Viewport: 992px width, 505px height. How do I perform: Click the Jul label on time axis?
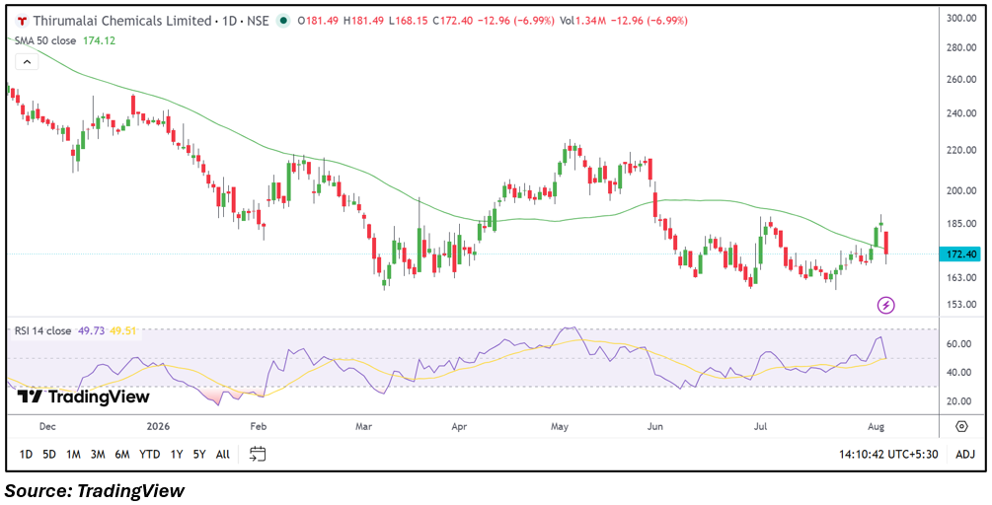tap(758, 427)
